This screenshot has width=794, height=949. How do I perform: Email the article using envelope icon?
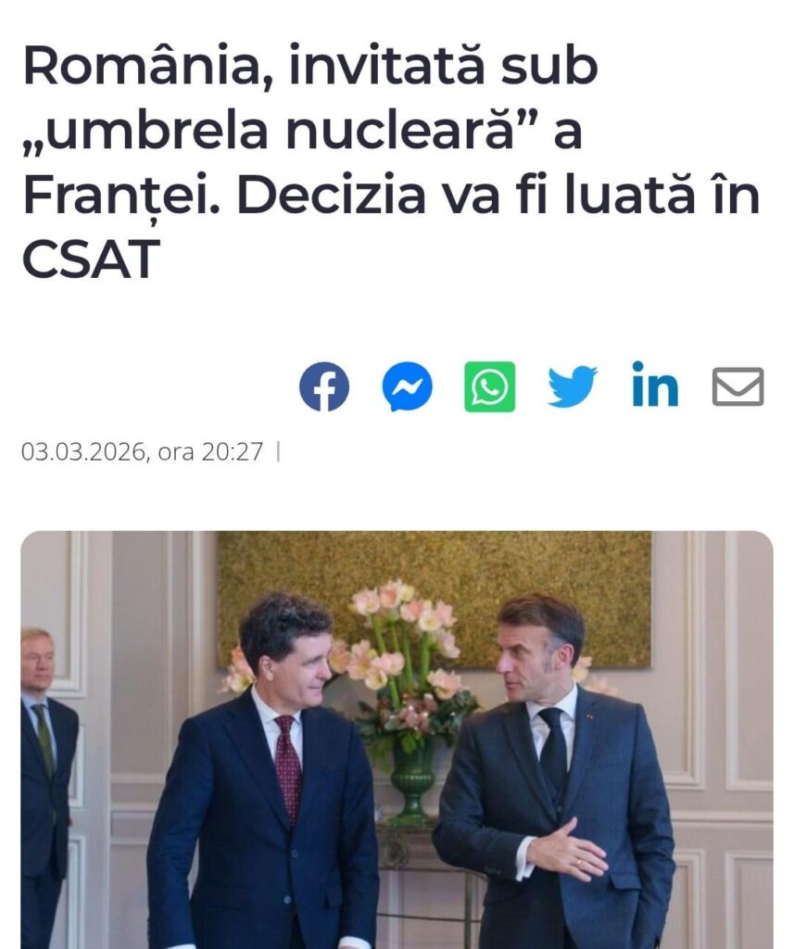coord(737,386)
